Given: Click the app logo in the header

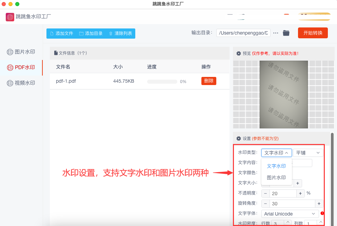Looking at the screenshot, I should coord(10,17).
